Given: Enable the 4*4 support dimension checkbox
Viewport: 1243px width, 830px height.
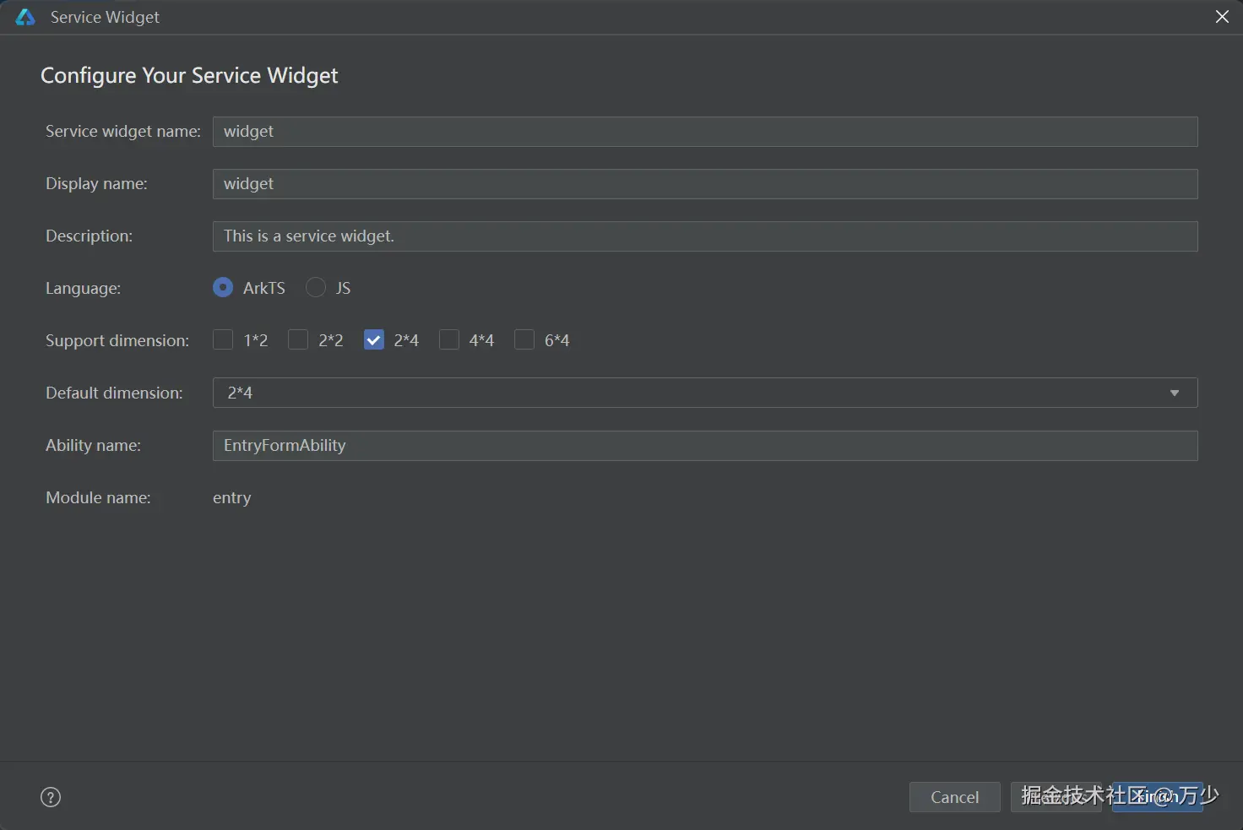Looking at the screenshot, I should pyautogui.click(x=449, y=340).
